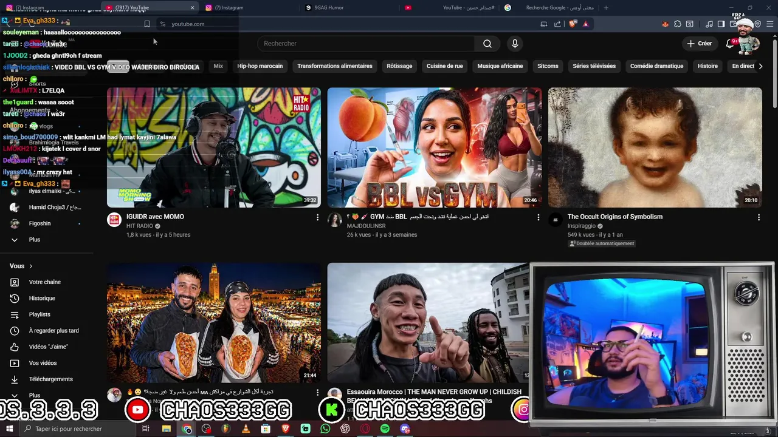Open VLC from the taskbar

tap(246, 429)
